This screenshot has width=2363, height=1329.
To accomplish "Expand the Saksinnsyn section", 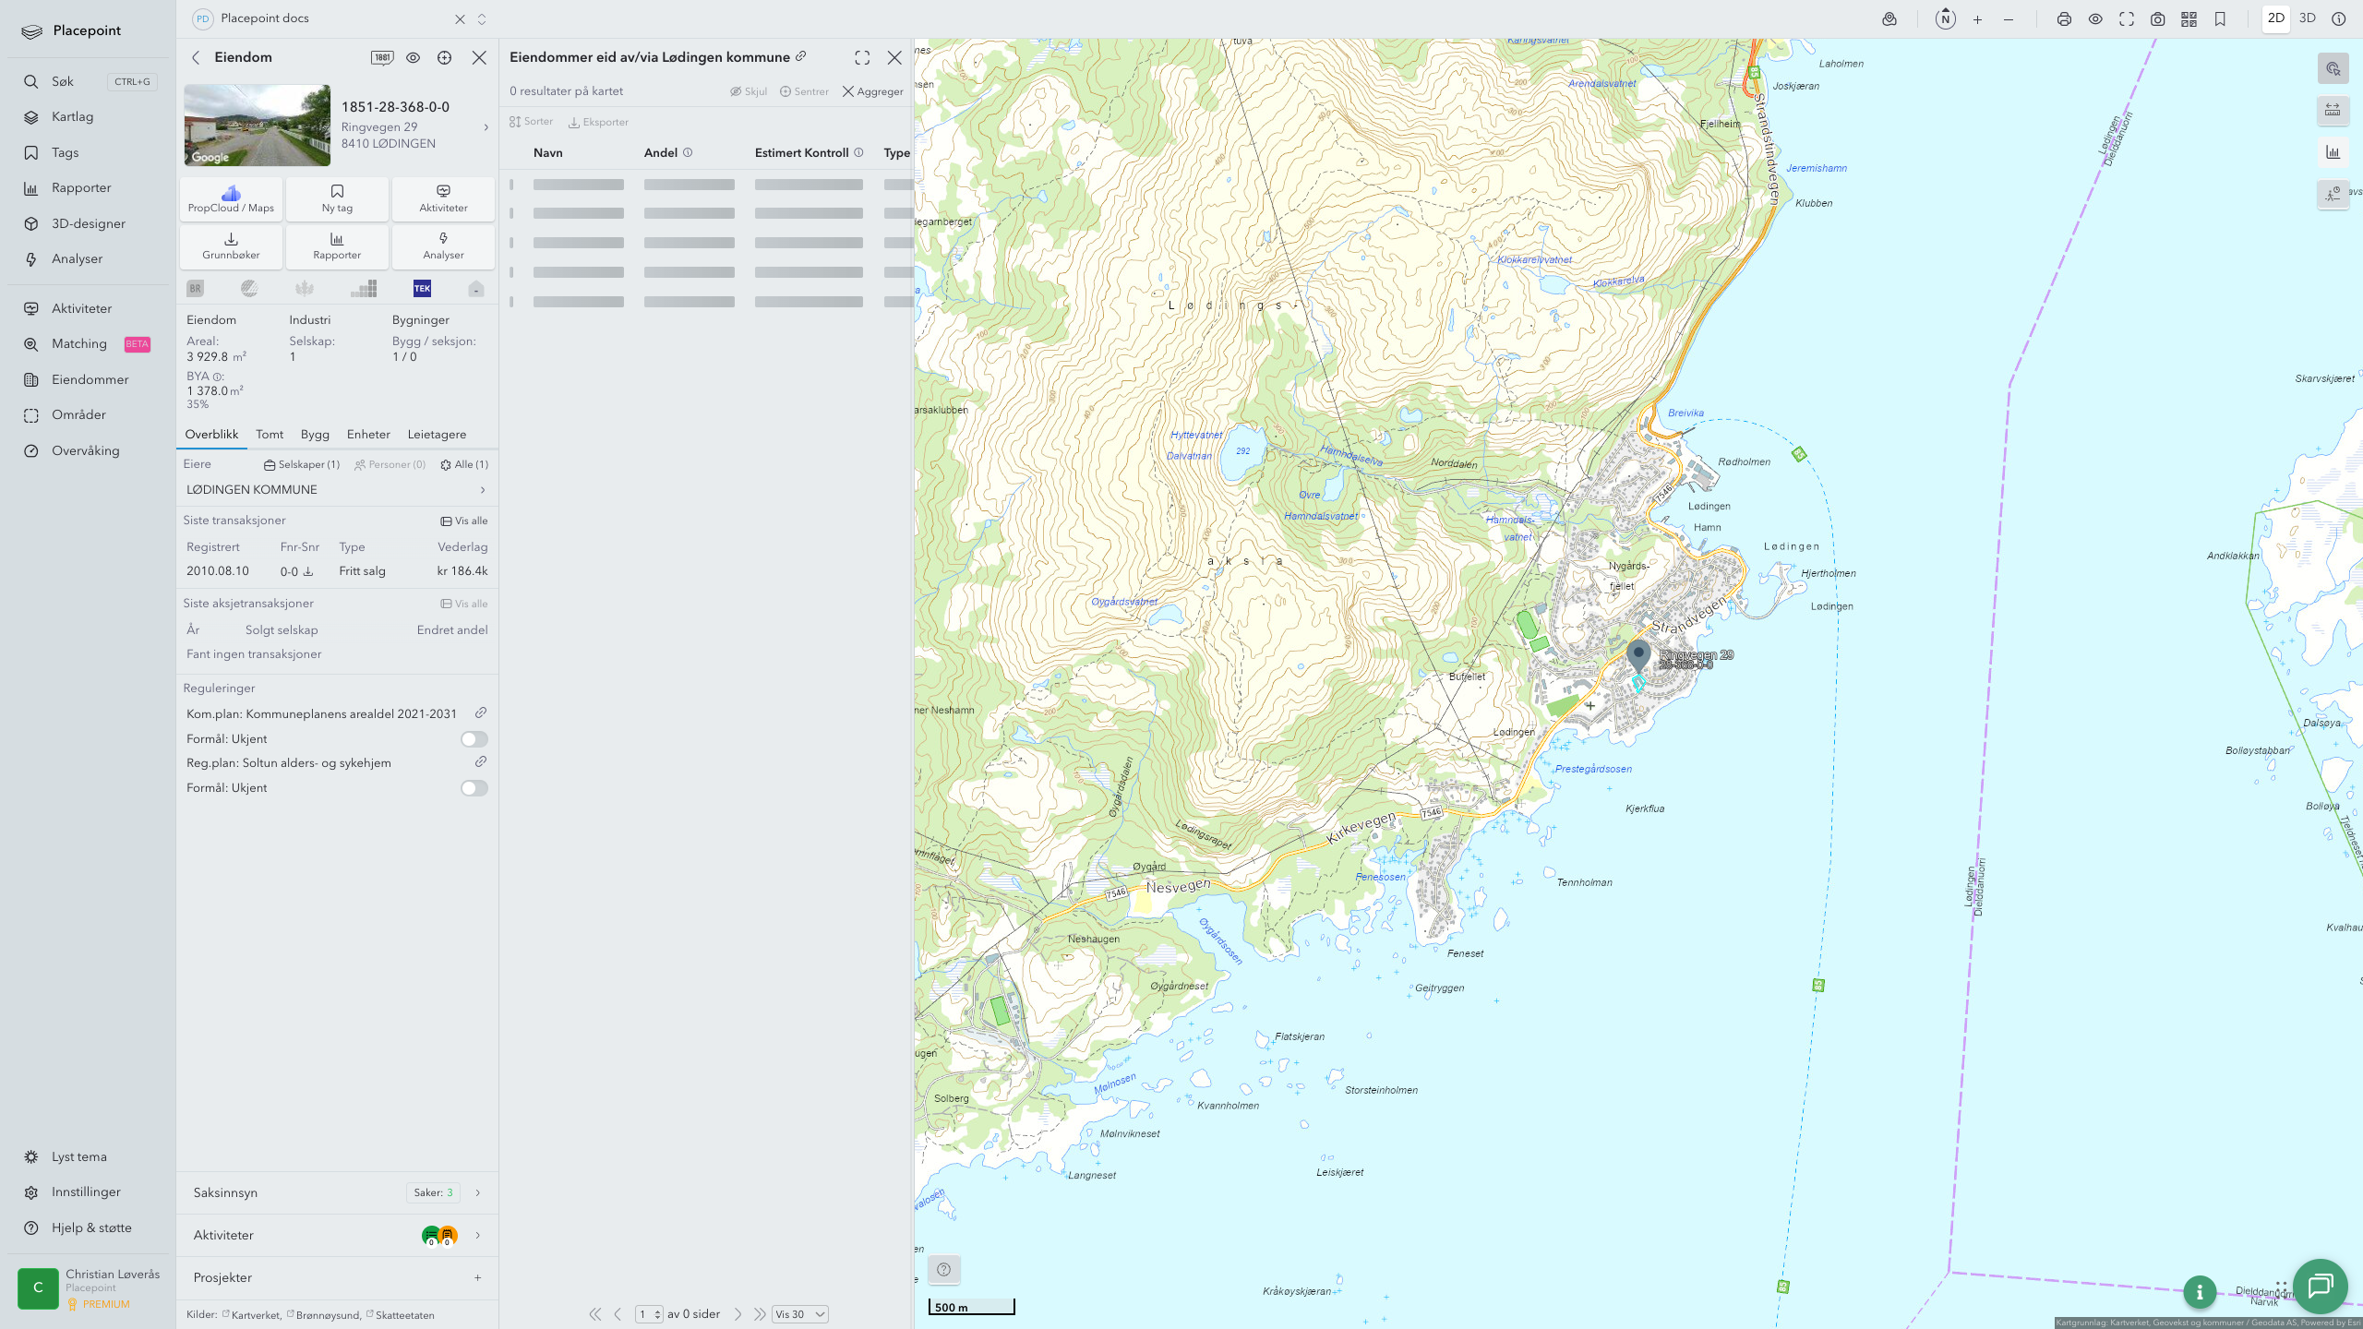I will [337, 1192].
